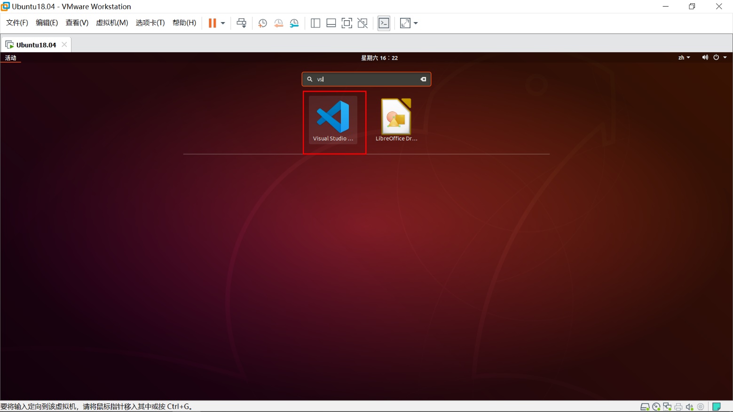Viewport: 733px width, 412px height.
Task: Click the stretch guest display icon
Action: click(405, 23)
